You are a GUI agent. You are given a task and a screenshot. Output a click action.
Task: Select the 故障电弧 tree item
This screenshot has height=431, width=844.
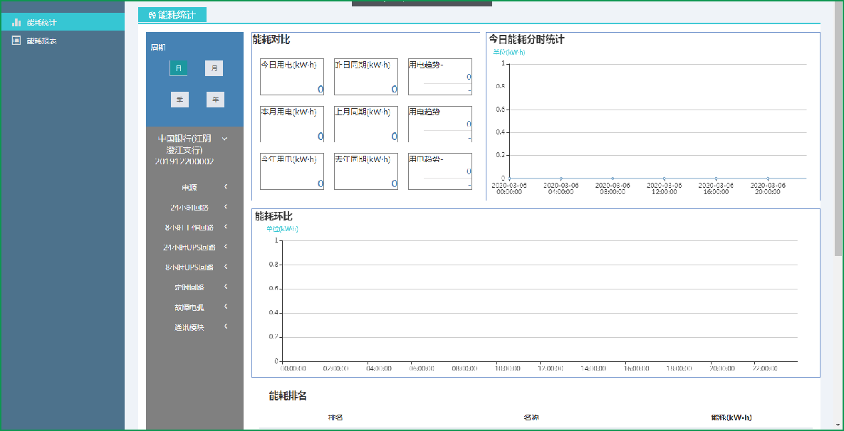tap(189, 307)
